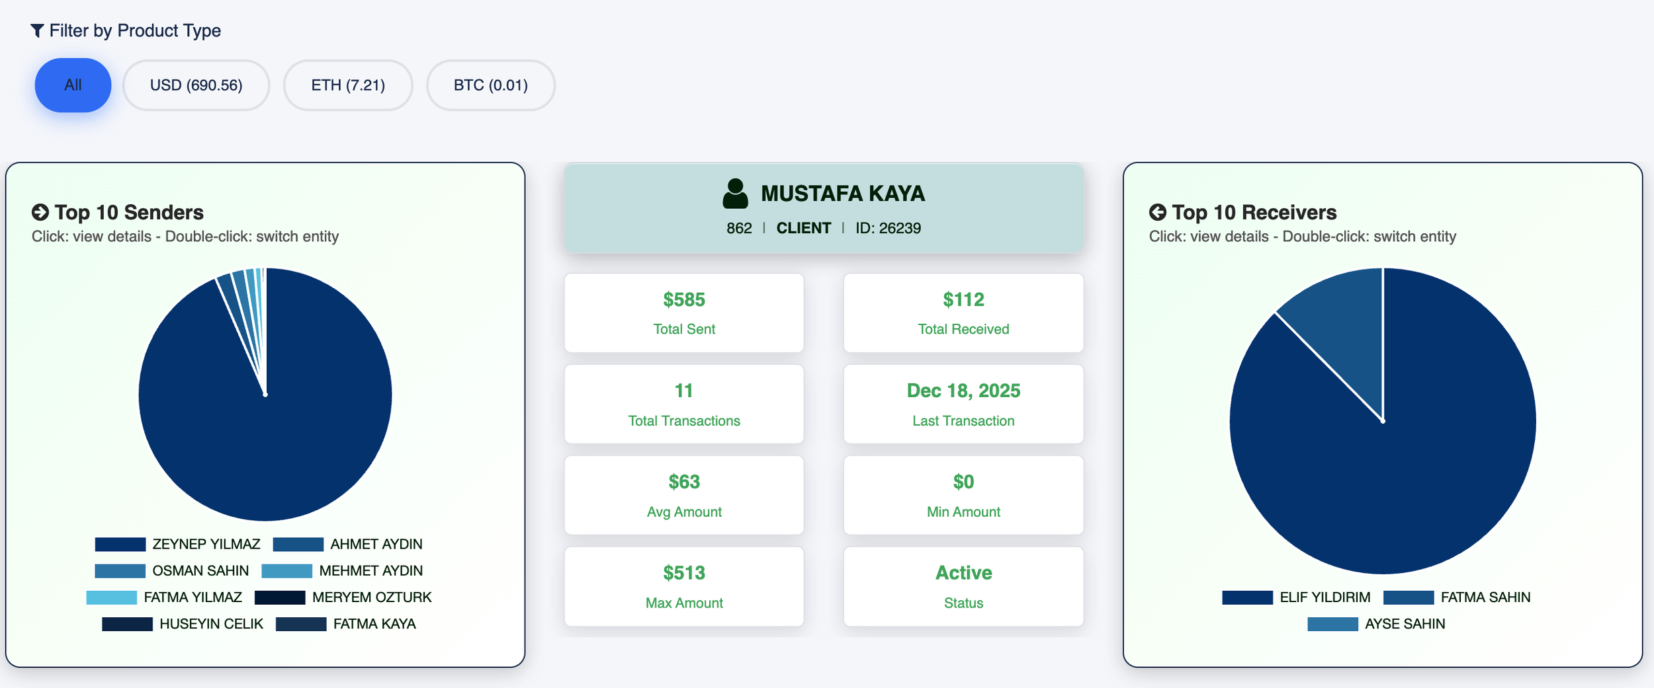Click the Top 10 Receivers title

click(1254, 212)
